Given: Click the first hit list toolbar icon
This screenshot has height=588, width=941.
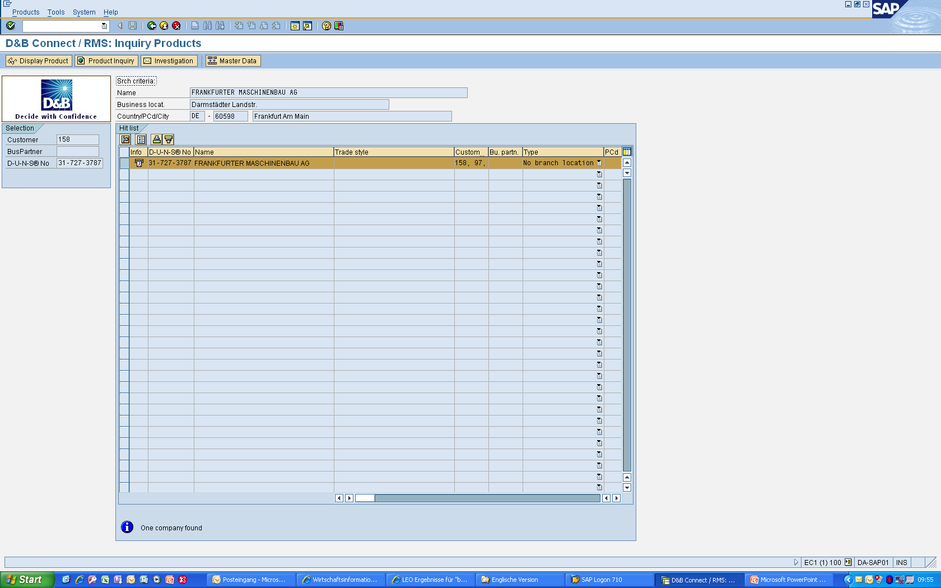Looking at the screenshot, I should click(126, 139).
